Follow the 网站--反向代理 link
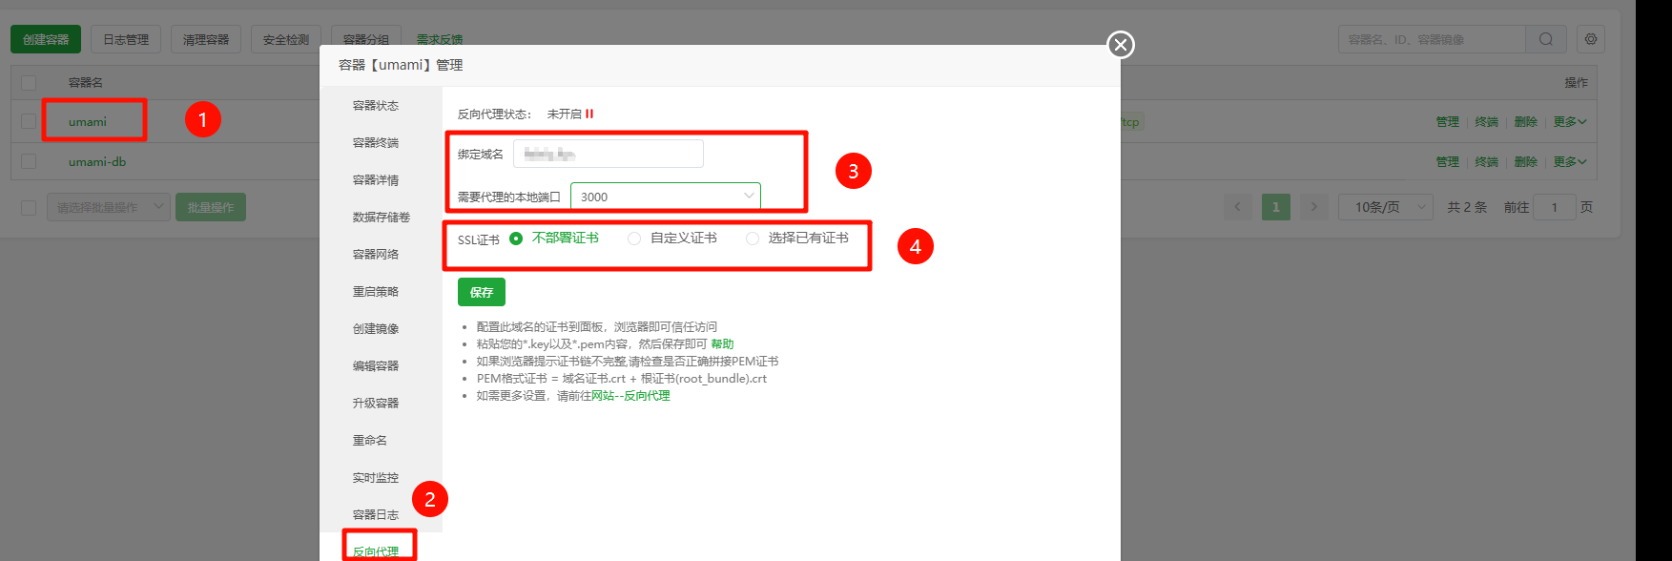 tap(630, 396)
